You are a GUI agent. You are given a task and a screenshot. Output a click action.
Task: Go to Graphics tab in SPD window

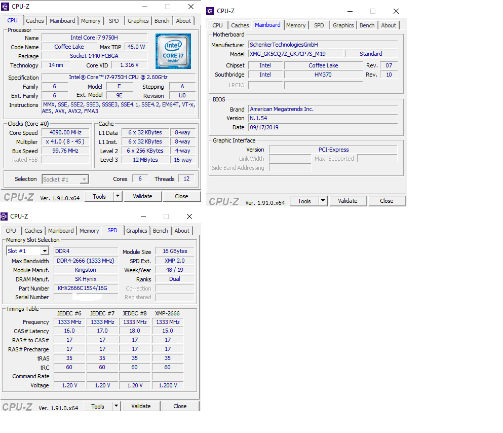point(137,231)
